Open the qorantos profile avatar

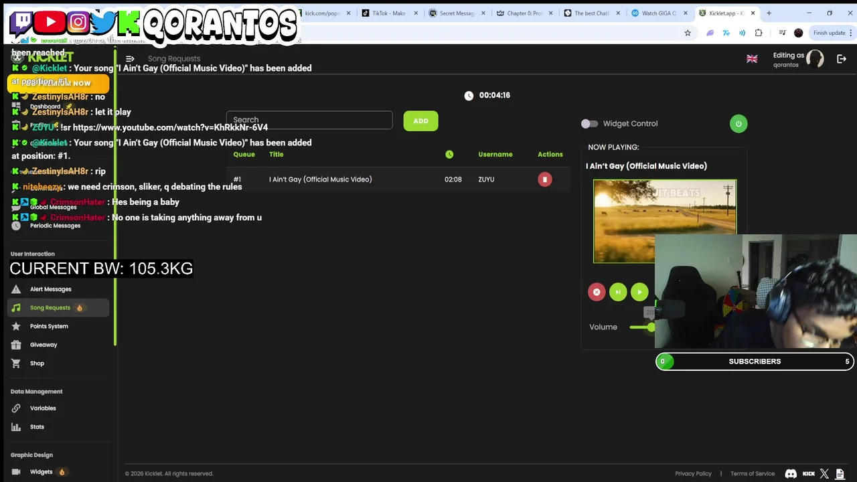[815, 59]
